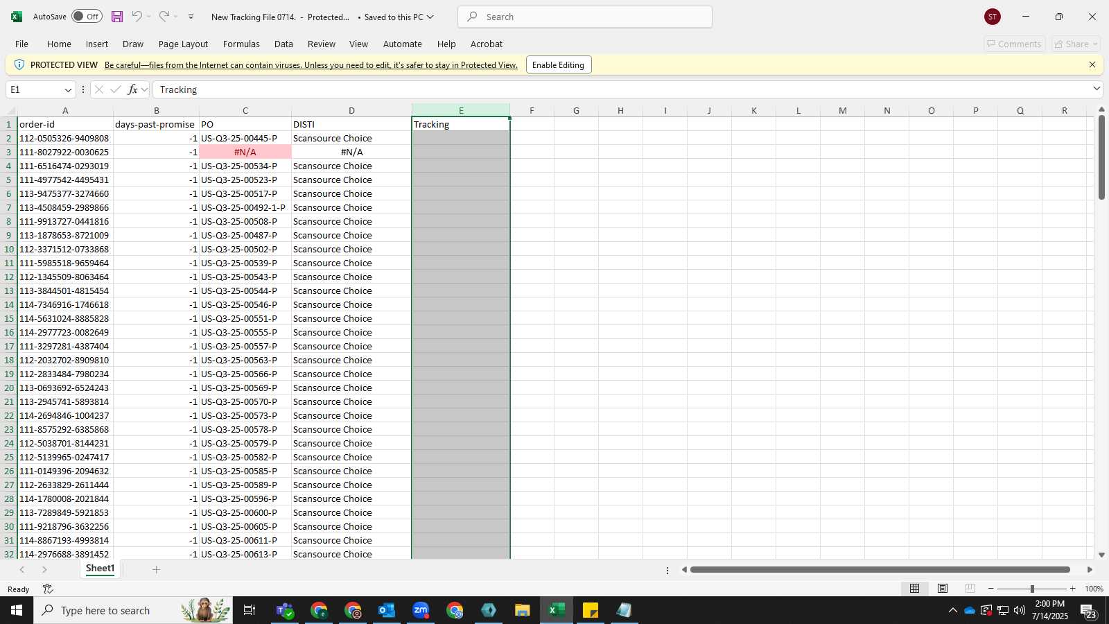The width and height of the screenshot is (1109, 624).
Task: Click the Save icon in title bar
Action: click(117, 17)
